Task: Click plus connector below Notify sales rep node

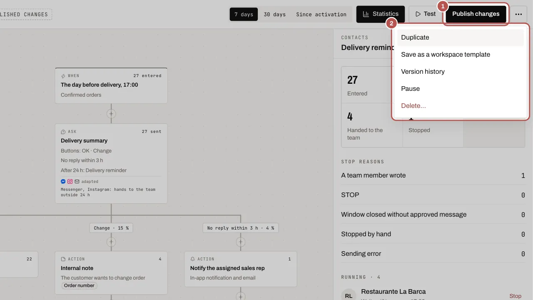Action: point(240,297)
